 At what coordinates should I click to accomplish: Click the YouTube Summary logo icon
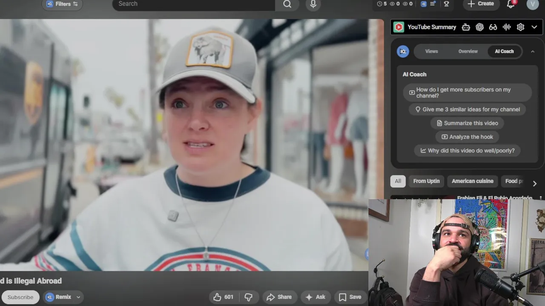(399, 27)
